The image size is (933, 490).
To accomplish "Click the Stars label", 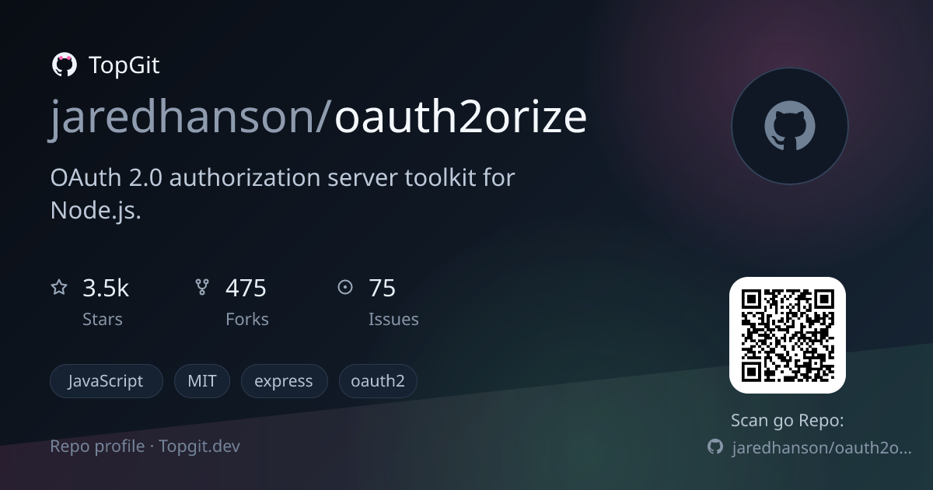I will click(103, 320).
